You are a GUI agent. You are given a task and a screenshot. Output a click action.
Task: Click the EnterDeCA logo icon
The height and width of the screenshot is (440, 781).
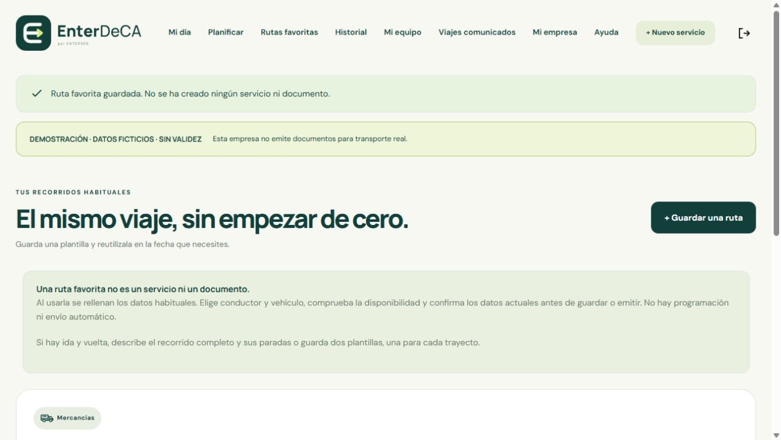click(x=33, y=33)
